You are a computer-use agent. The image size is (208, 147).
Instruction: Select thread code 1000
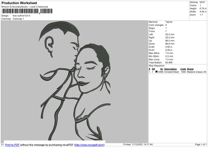[x=183, y=72]
